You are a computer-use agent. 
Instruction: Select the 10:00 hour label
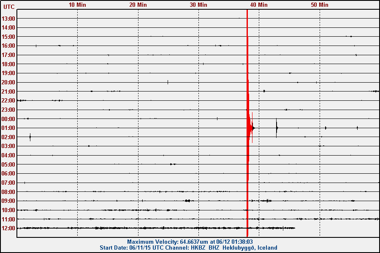point(8,210)
